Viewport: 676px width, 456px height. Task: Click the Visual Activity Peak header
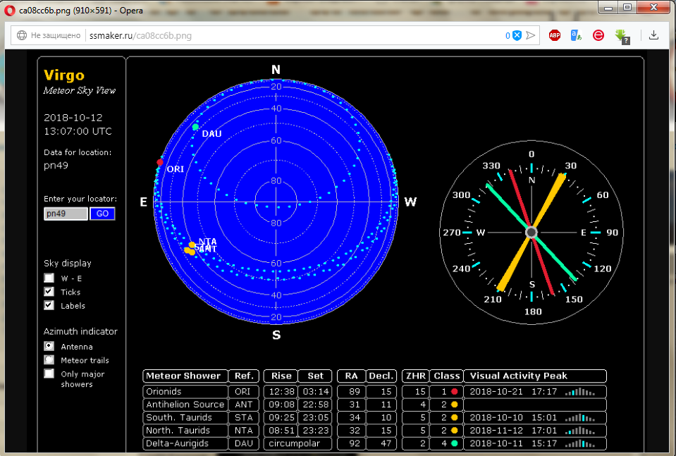point(535,376)
